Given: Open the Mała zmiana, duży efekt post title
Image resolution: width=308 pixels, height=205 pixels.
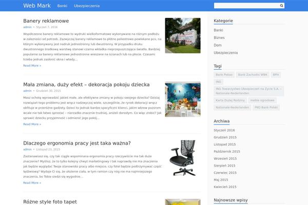Looking at the screenshot, I should click(x=86, y=85).
